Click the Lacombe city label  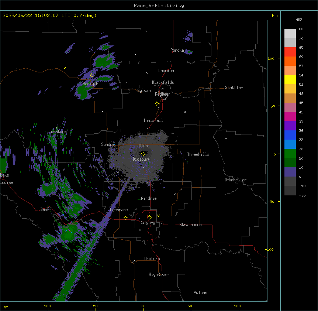click(166, 71)
